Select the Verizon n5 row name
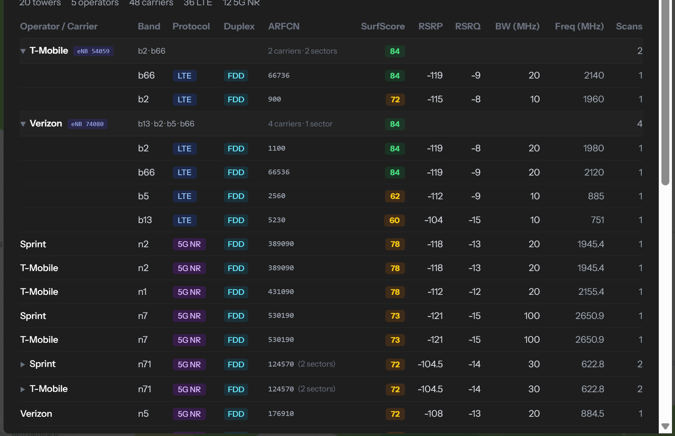 pyautogui.click(x=36, y=414)
